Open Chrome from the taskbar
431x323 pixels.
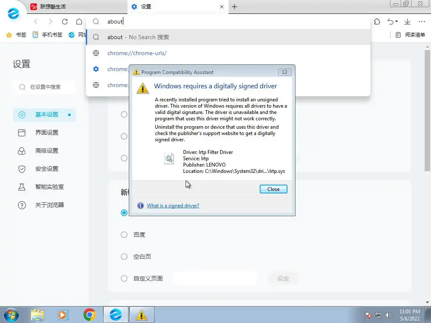[89, 315]
